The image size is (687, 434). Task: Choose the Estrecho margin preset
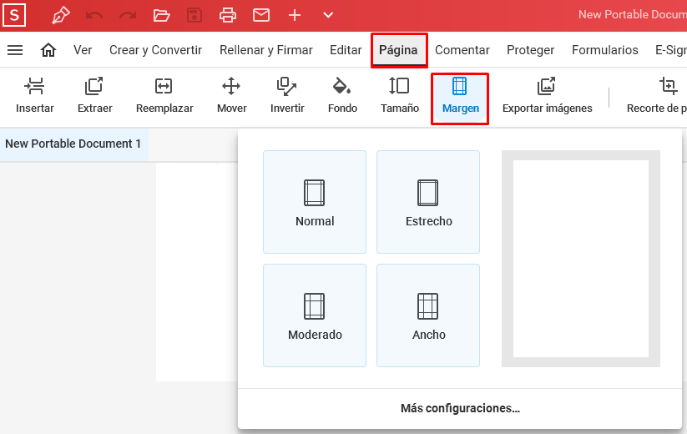[x=428, y=202]
